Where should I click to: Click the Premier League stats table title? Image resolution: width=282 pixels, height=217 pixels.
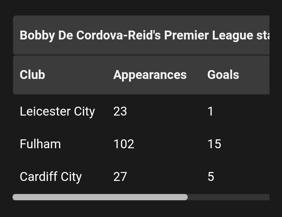point(144,35)
